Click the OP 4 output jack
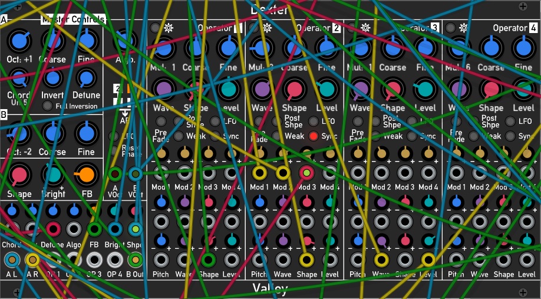Image resolution: width=541 pixels, height=299 pixels. point(115,260)
